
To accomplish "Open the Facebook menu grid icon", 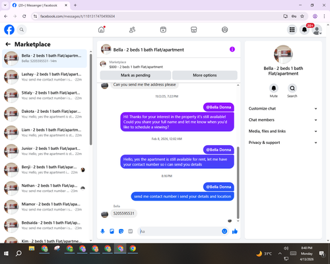I will pos(292,30).
